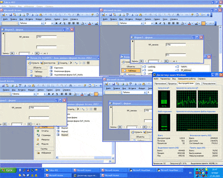The height and width of the screenshot is (178, 223).
Task: Click Save icon in order 1756 Access window
Action: [x=110, y=15]
